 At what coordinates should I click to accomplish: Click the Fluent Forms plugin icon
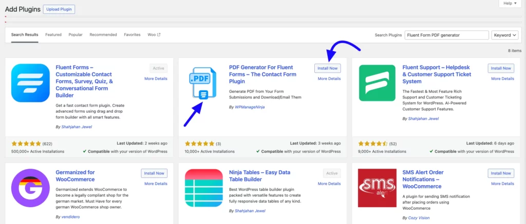[x=30, y=83]
